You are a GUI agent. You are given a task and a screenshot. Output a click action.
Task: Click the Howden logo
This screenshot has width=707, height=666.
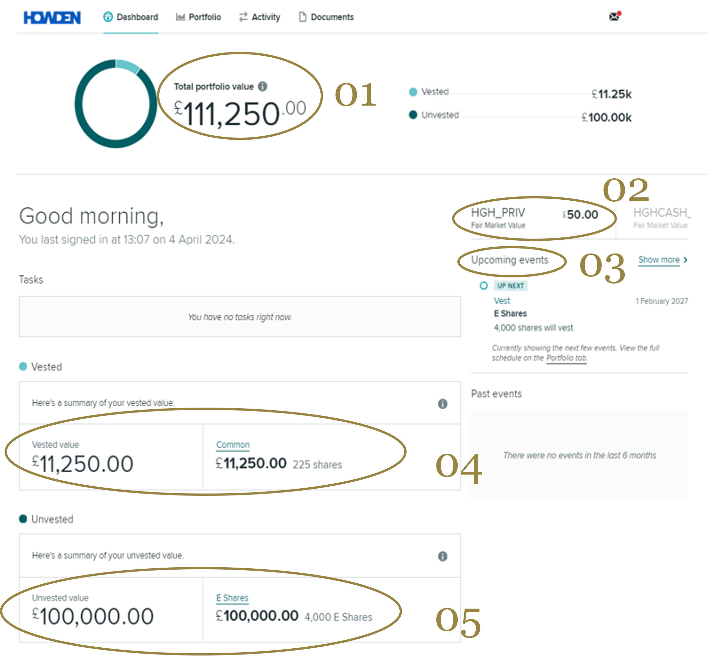tap(52, 17)
